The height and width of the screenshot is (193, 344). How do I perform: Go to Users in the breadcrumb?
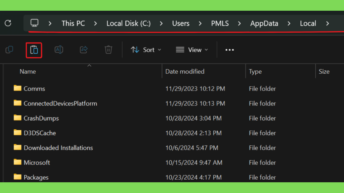click(x=181, y=23)
